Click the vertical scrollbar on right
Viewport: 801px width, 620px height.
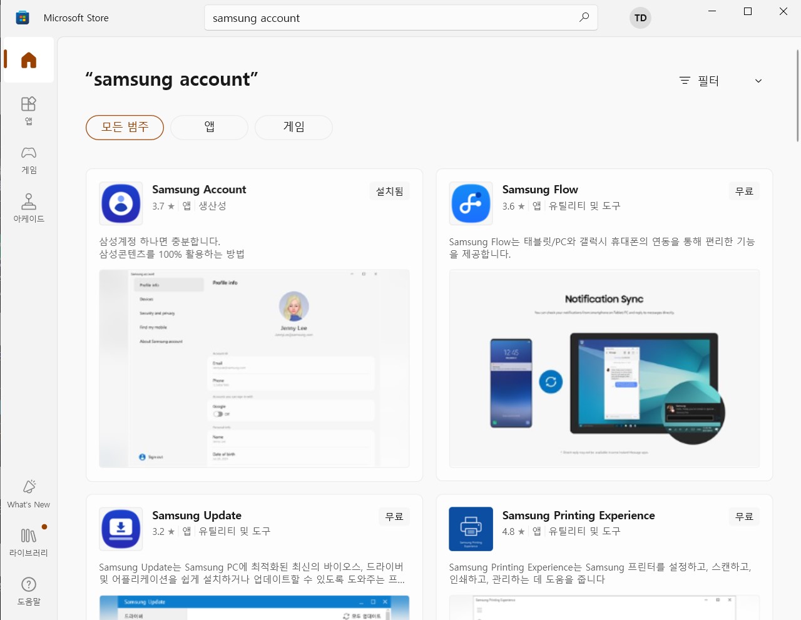click(x=797, y=96)
